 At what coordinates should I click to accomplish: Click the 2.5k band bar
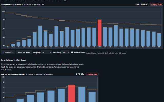click(116, 35)
